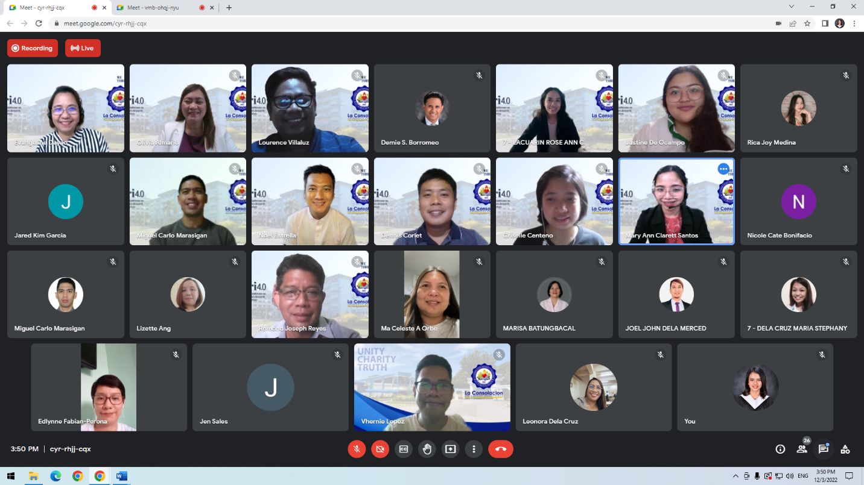Open options on Mary Ann Clarett Santos tile
Screen dimensions: 864x485
click(723, 169)
